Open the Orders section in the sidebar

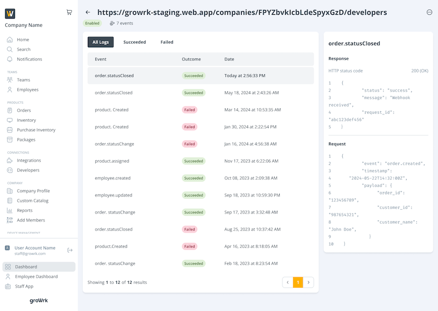[22, 110]
